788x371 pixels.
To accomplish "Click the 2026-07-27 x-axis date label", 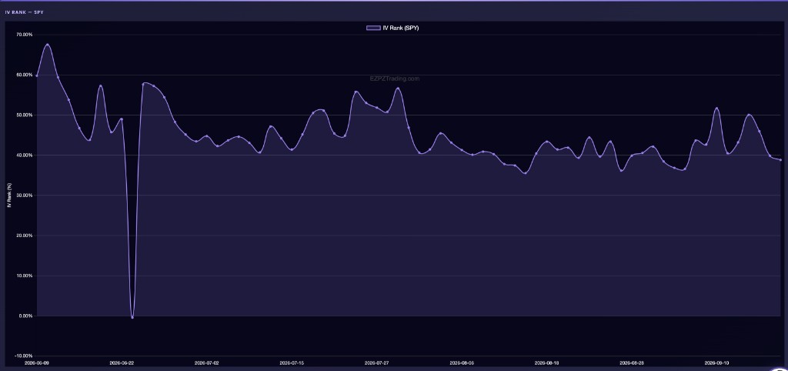I will pyautogui.click(x=377, y=363).
